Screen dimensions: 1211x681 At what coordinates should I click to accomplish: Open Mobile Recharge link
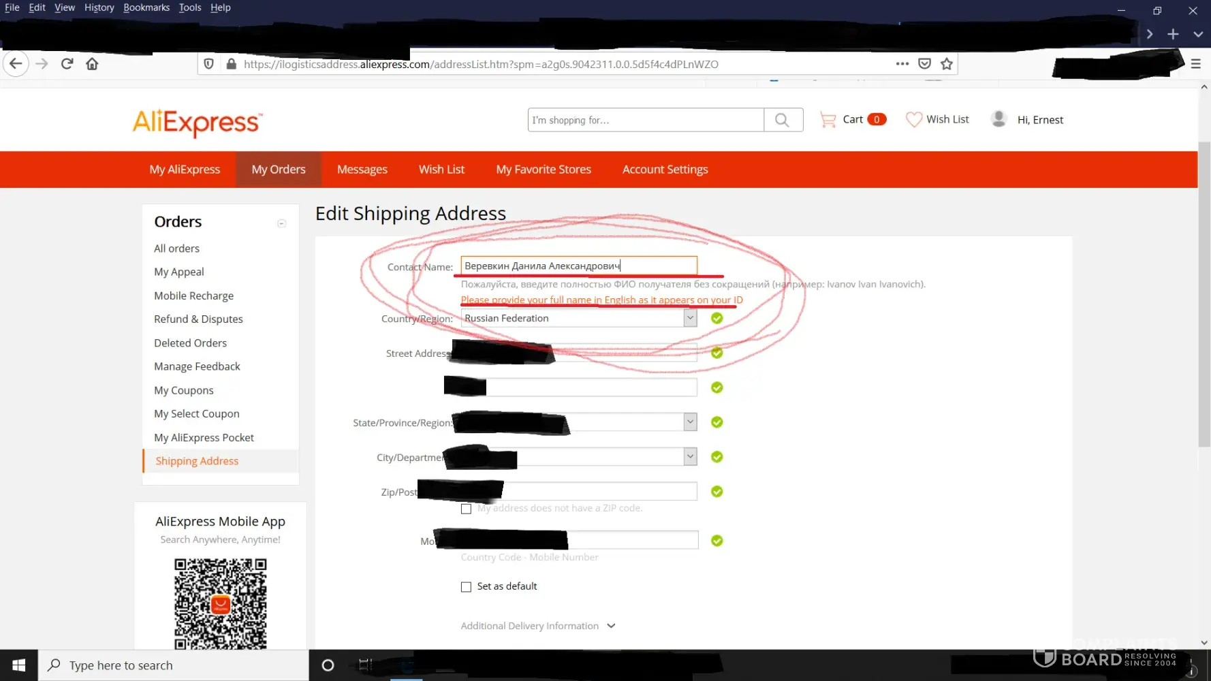194,296
